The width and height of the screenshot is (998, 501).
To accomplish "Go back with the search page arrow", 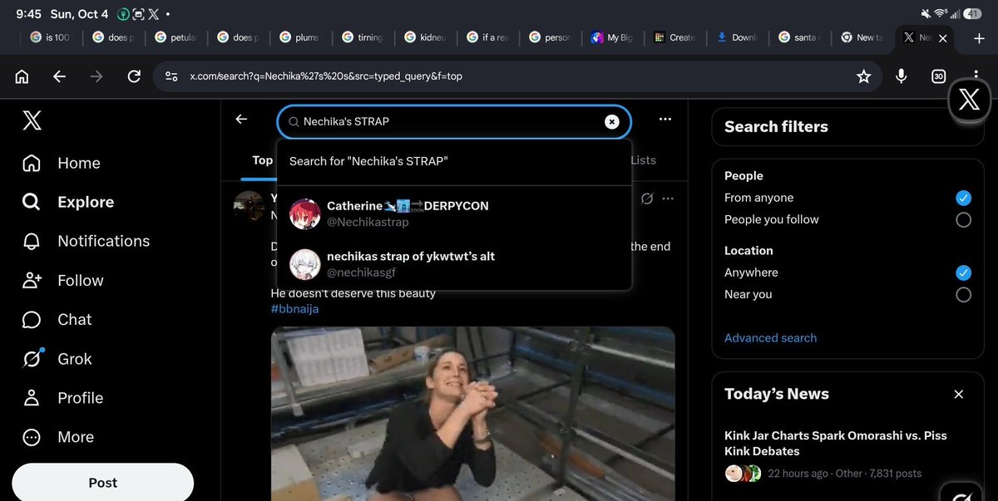I will [241, 120].
